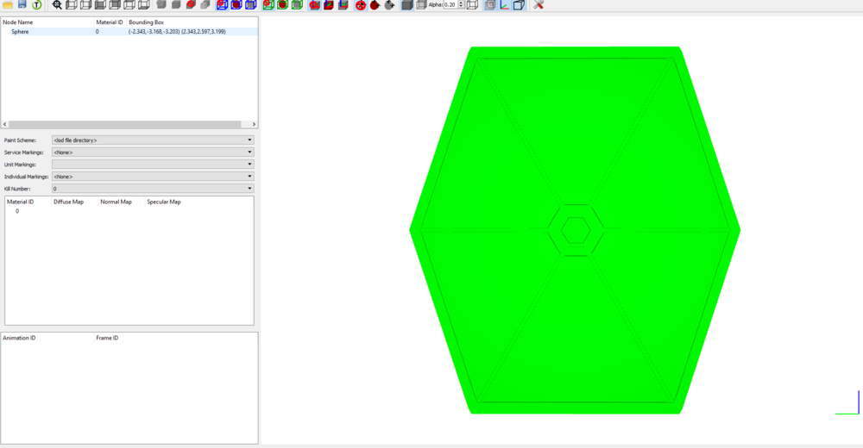Save using the blue floppy disk icon
Image resolution: width=863 pixels, height=448 pixels.
tap(22, 5)
